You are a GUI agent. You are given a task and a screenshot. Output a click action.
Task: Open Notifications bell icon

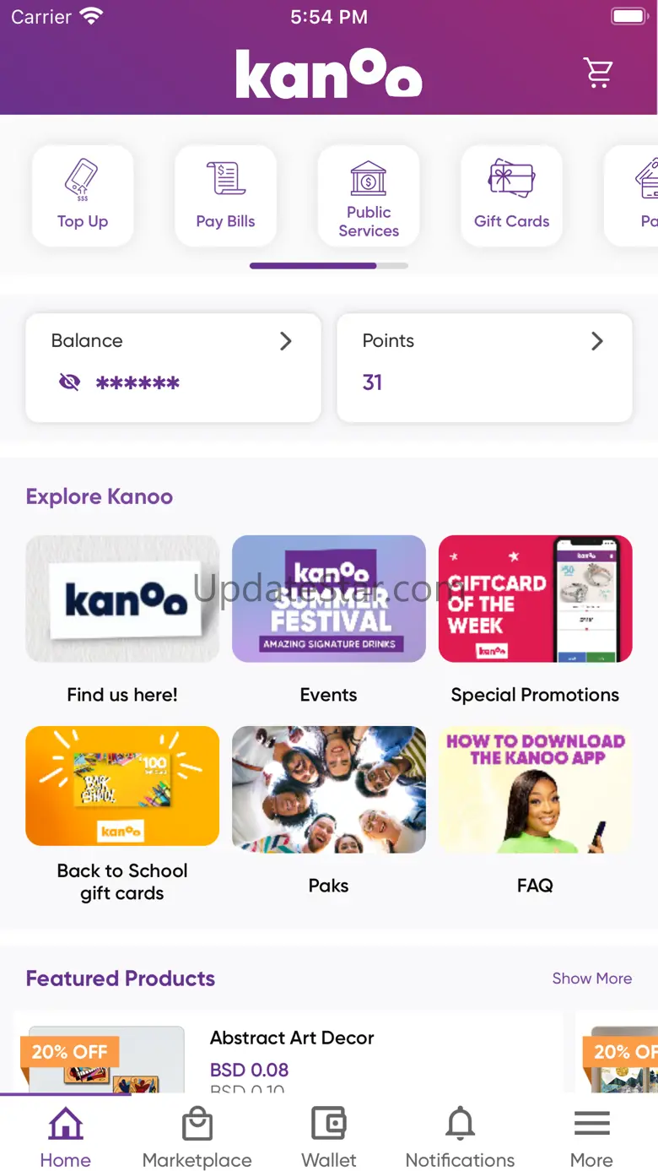pos(460,1124)
